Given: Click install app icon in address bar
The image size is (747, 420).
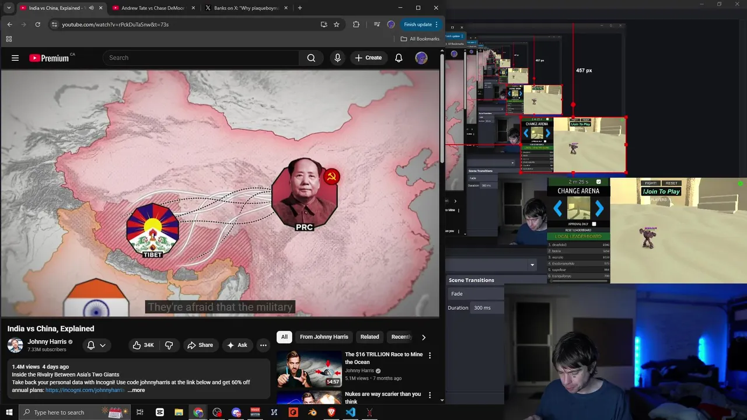Looking at the screenshot, I should [324, 24].
